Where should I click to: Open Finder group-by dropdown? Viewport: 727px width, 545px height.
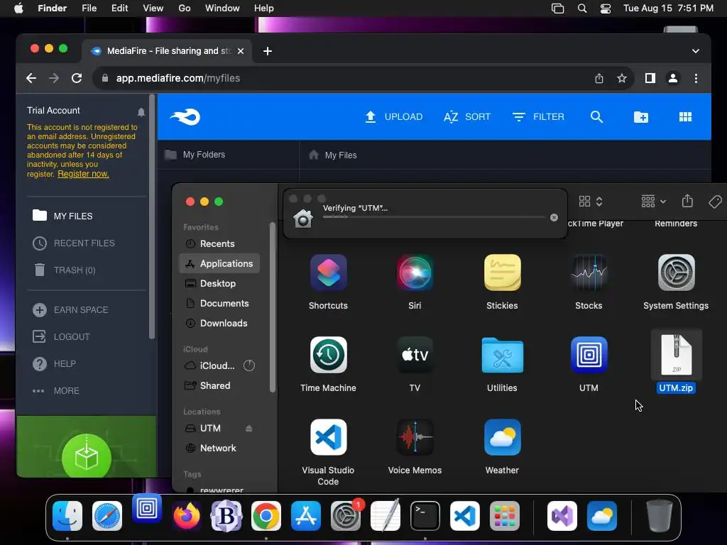(x=653, y=201)
